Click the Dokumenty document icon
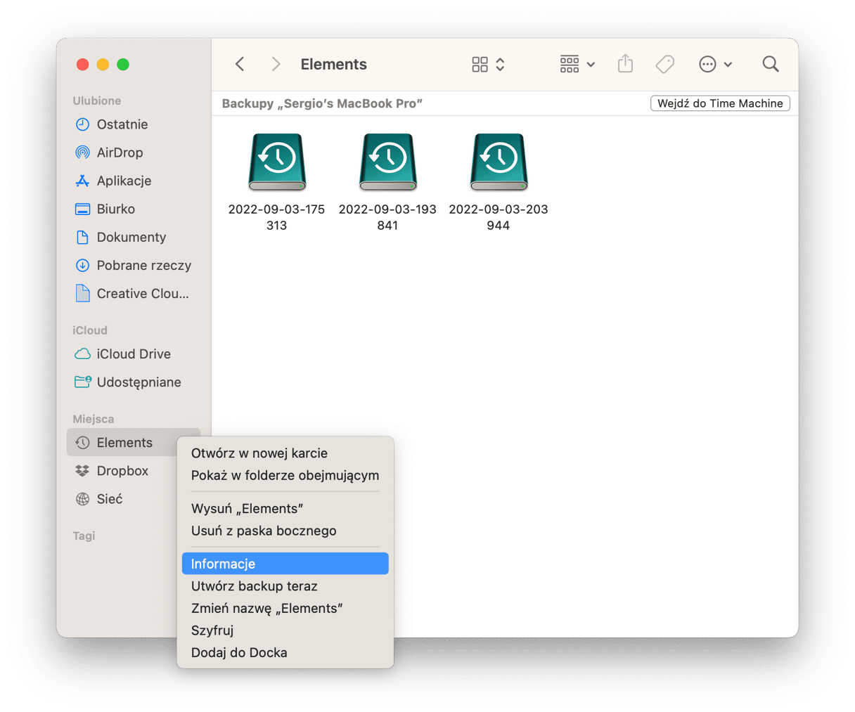 point(82,237)
